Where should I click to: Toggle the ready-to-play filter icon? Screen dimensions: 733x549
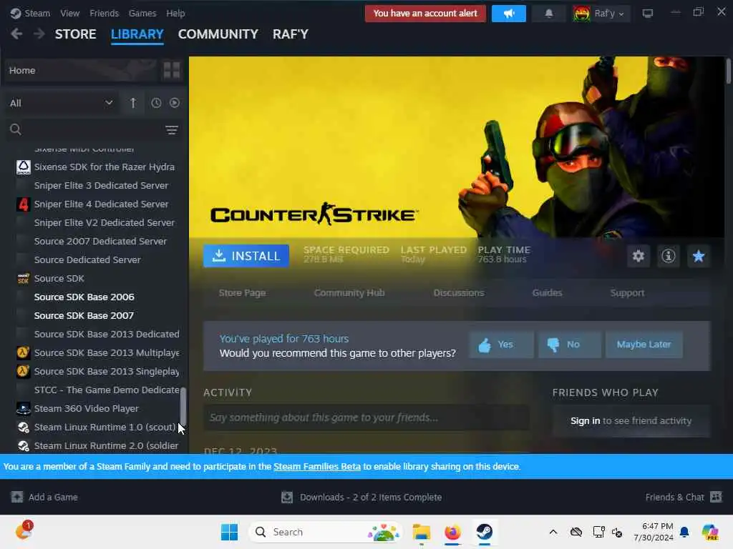coord(175,103)
